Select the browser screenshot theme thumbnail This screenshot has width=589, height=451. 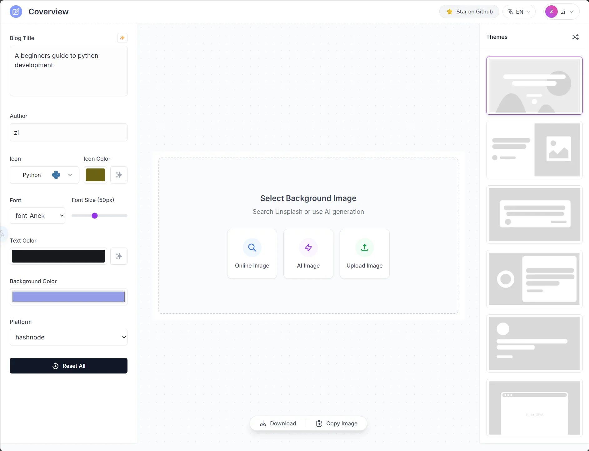pos(534,408)
